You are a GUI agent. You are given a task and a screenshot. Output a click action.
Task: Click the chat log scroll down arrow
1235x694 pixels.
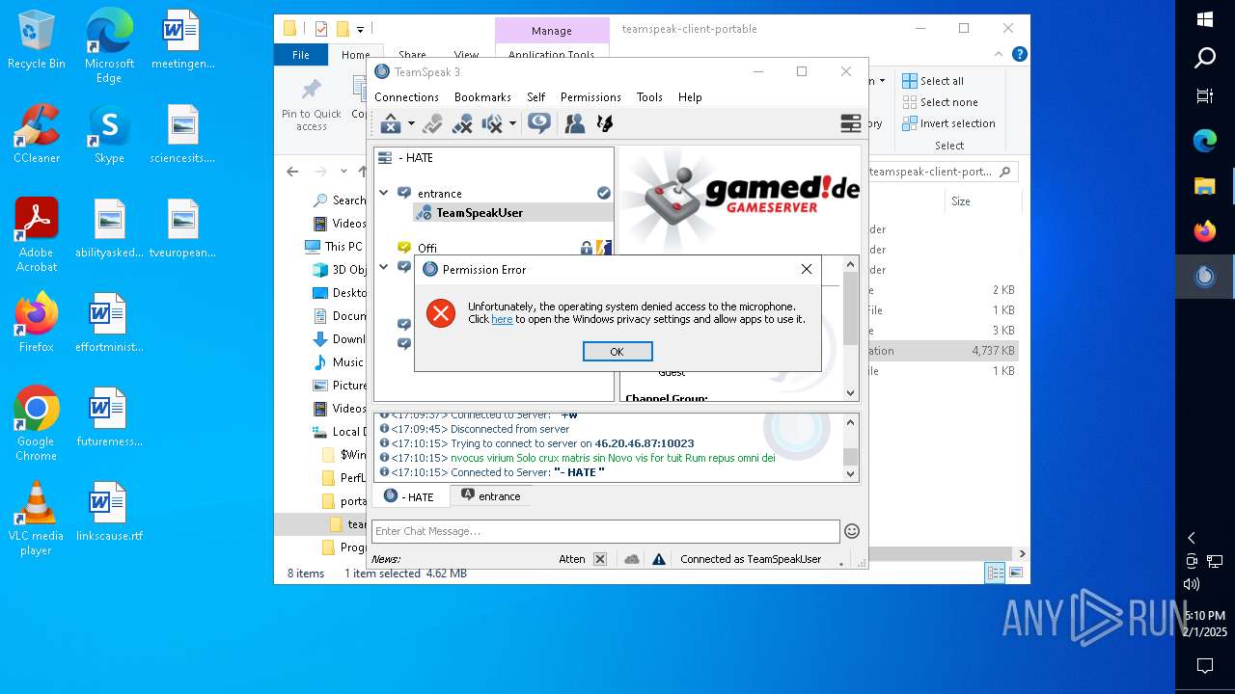click(x=850, y=473)
